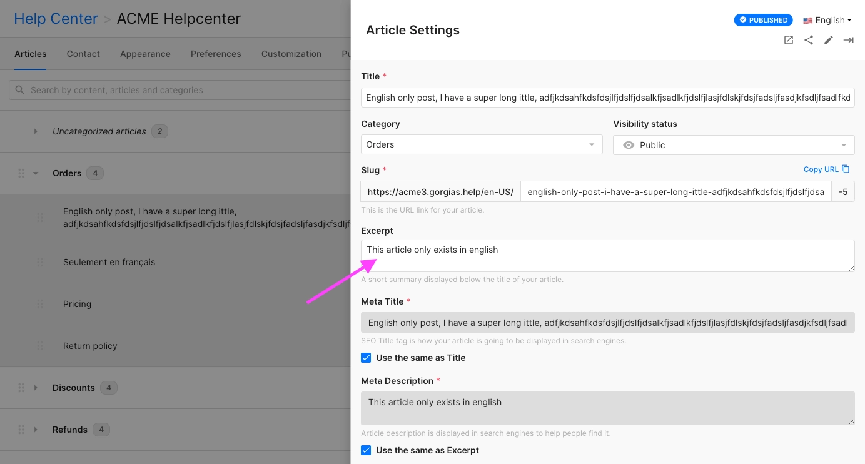Navigate back via Help Center breadcrumb link
Viewport: 865px width, 464px height.
56,18
